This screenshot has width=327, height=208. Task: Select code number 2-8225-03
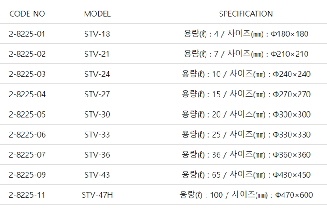point(28,74)
